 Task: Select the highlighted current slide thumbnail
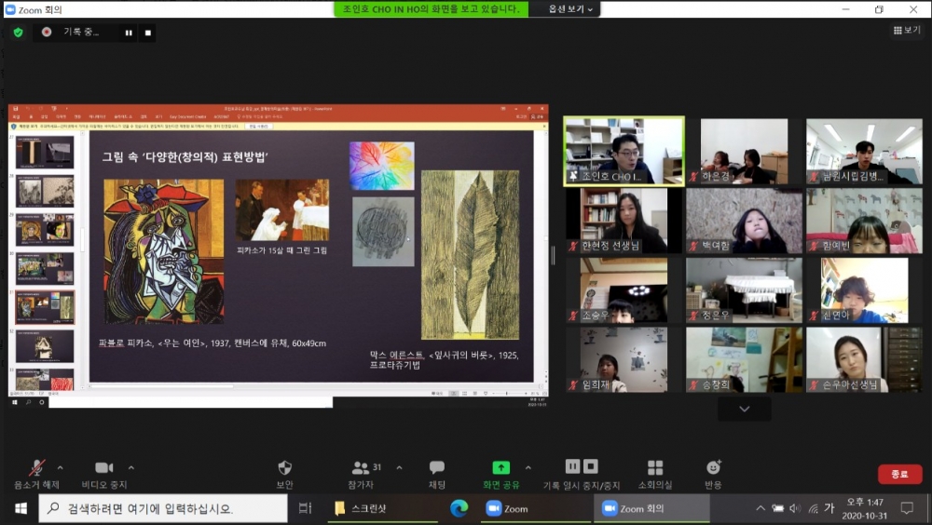(45, 307)
